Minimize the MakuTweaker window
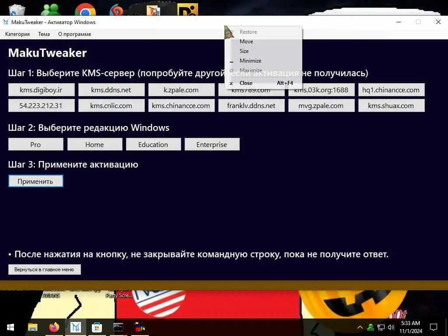The width and height of the screenshot is (448, 336). click(399, 22)
